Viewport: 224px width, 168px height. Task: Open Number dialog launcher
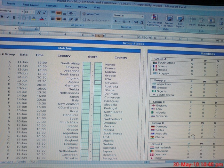tap(142, 28)
